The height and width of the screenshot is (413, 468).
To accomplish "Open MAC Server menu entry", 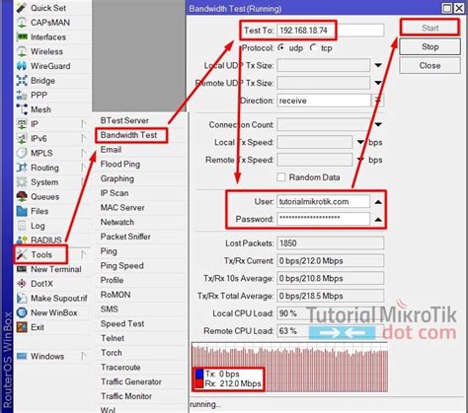I will click(x=140, y=208).
